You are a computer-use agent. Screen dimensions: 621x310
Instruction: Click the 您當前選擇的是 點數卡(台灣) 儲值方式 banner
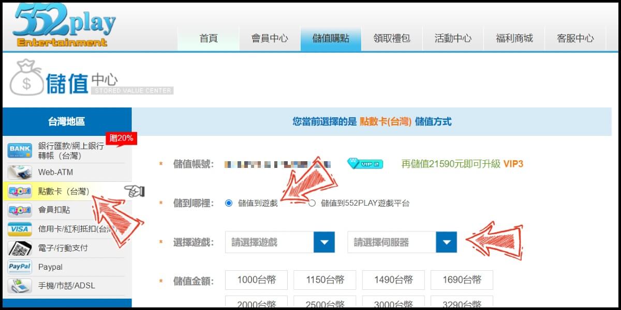(372, 122)
